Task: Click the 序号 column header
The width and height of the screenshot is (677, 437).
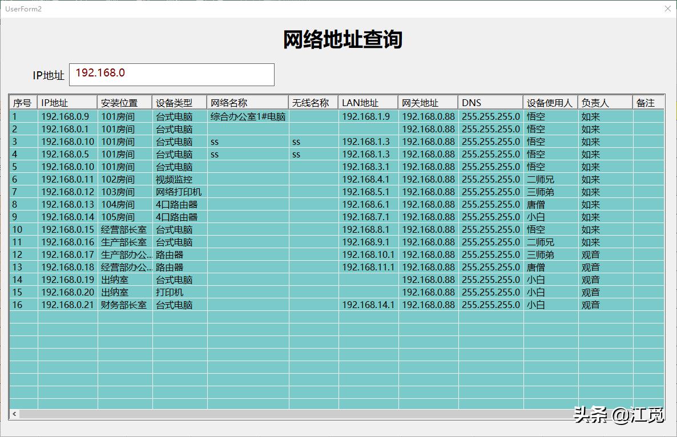Action: tap(22, 102)
